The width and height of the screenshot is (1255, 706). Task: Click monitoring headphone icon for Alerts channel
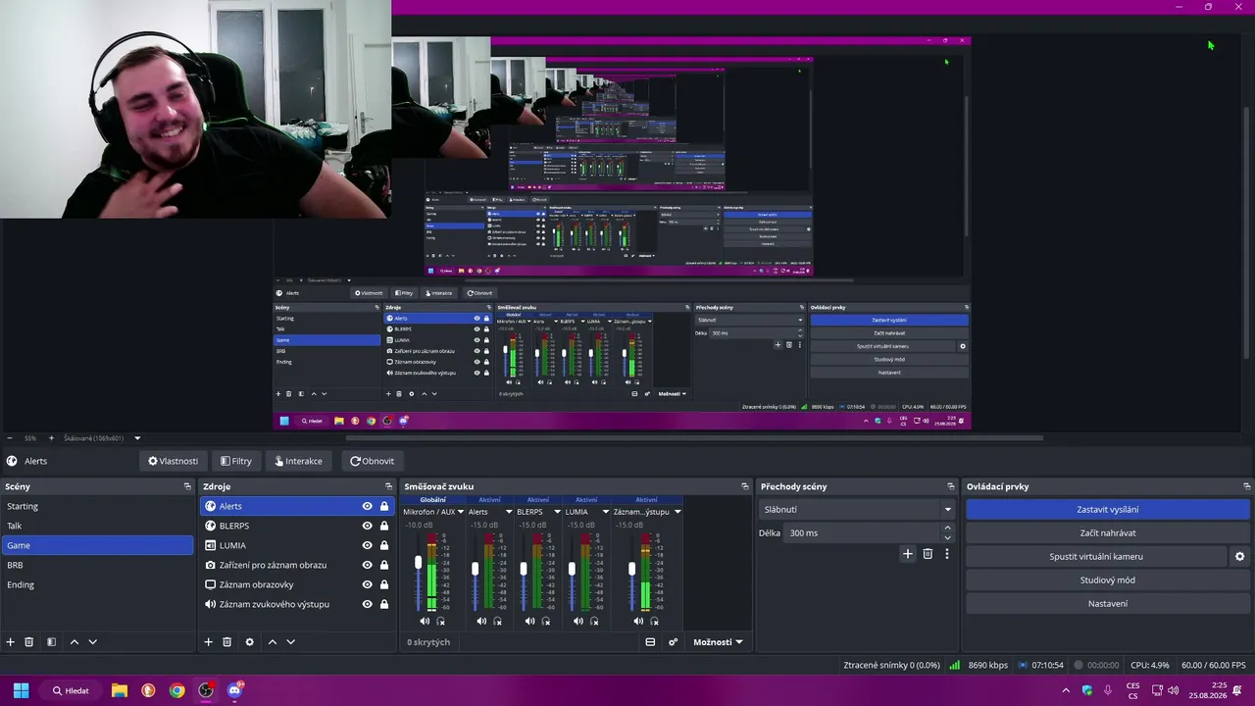click(x=498, y=621)
